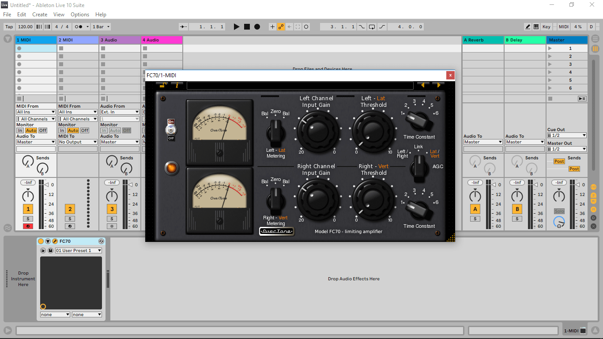Screen dimensions: 603x339
Task: Select previous FC70 preset with left arrow
Action: pos(423,85)
